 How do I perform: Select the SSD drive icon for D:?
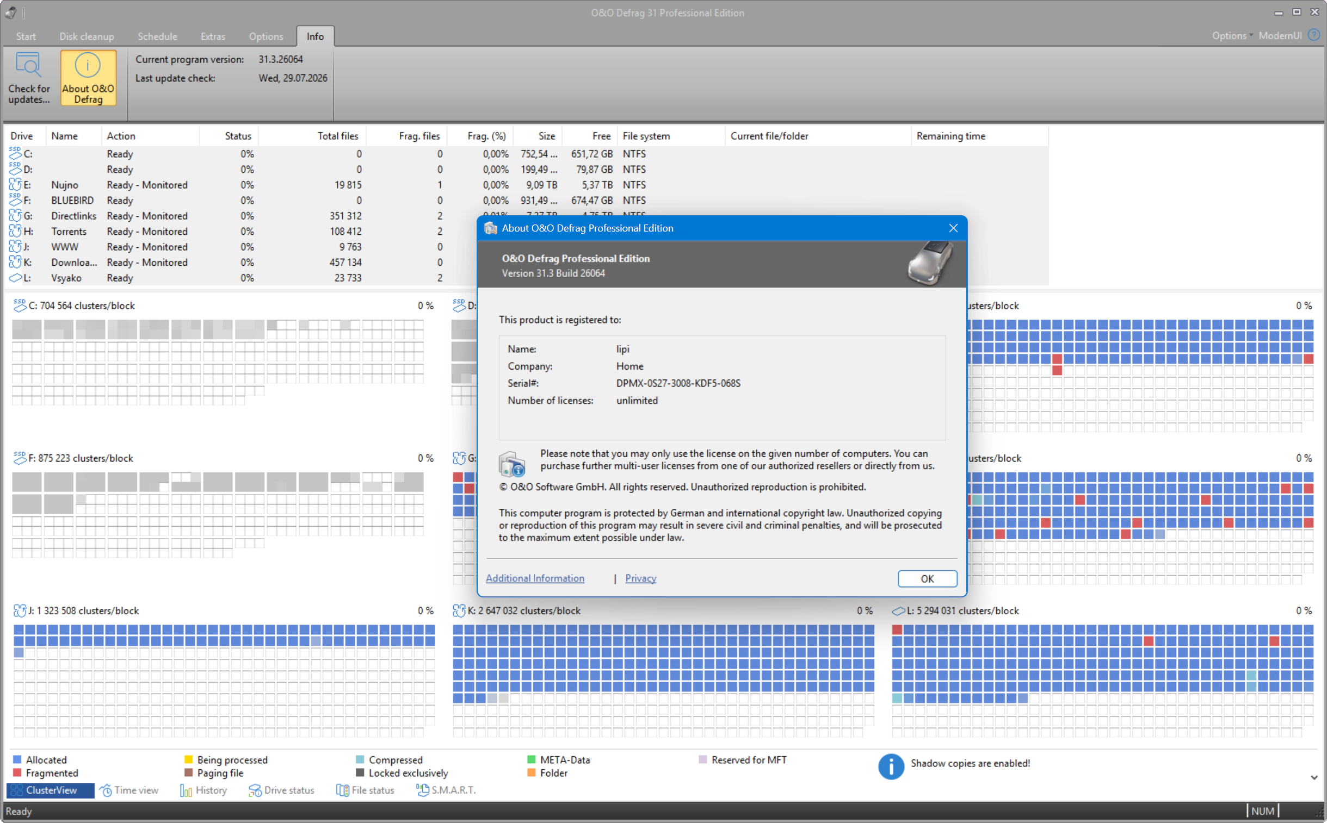click(x=15, y=169)
